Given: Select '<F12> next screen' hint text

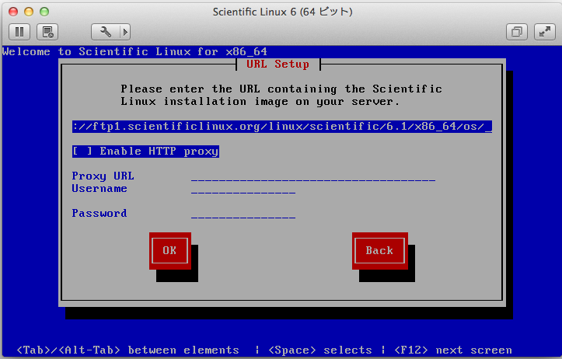Looking at the screenshot, I should point(453,350).
